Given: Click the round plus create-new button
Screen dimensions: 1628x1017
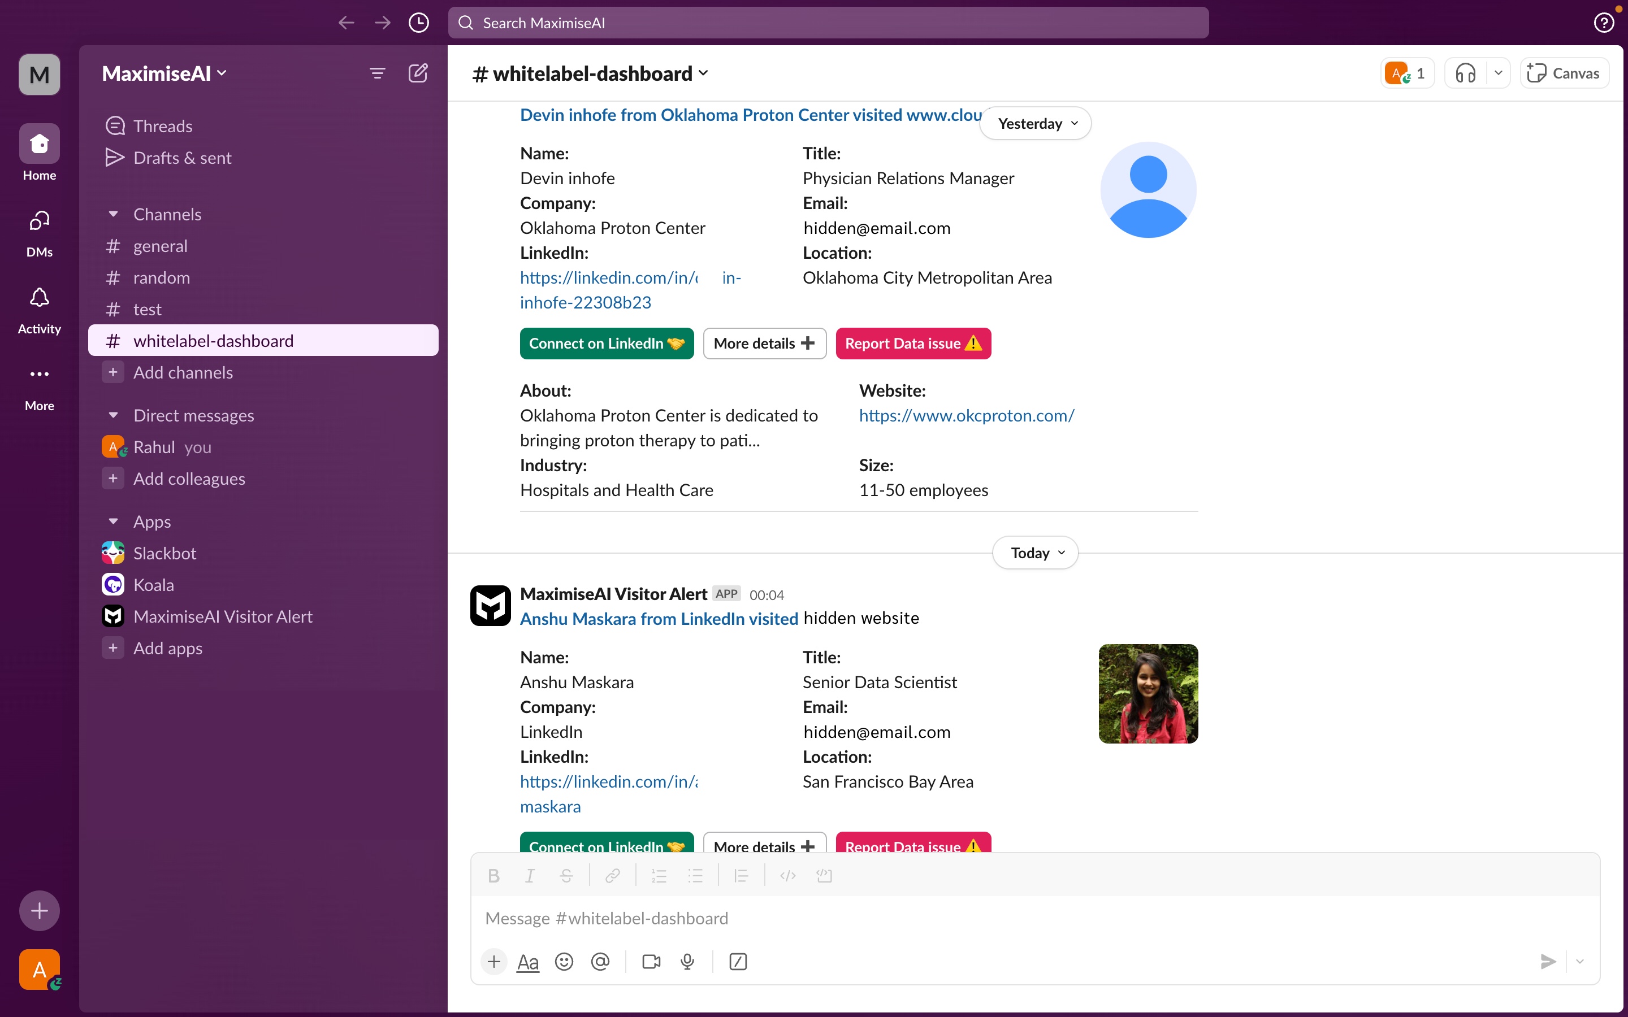Looking at the screenshot, I should pos(39,911).
